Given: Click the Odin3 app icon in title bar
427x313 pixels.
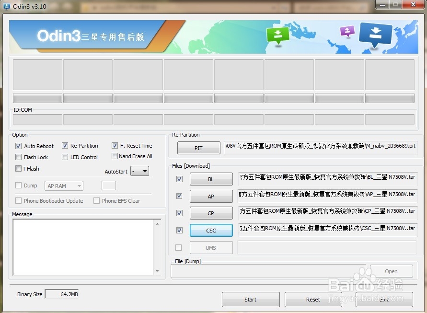Looking at the screenshot, I should [6, 6].
